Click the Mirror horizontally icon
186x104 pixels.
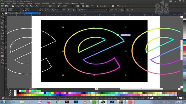click(x=69, y=10)
